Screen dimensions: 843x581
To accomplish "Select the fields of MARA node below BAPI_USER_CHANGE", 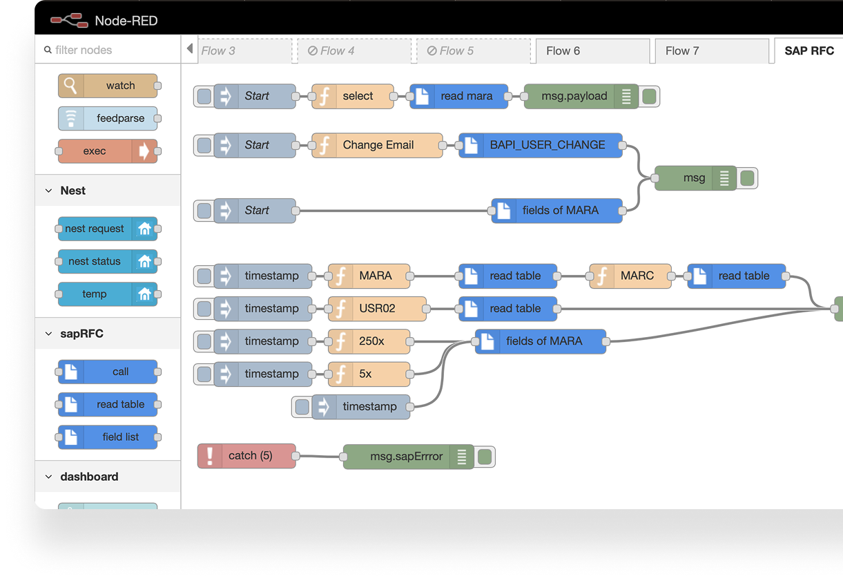I will 557,211.
